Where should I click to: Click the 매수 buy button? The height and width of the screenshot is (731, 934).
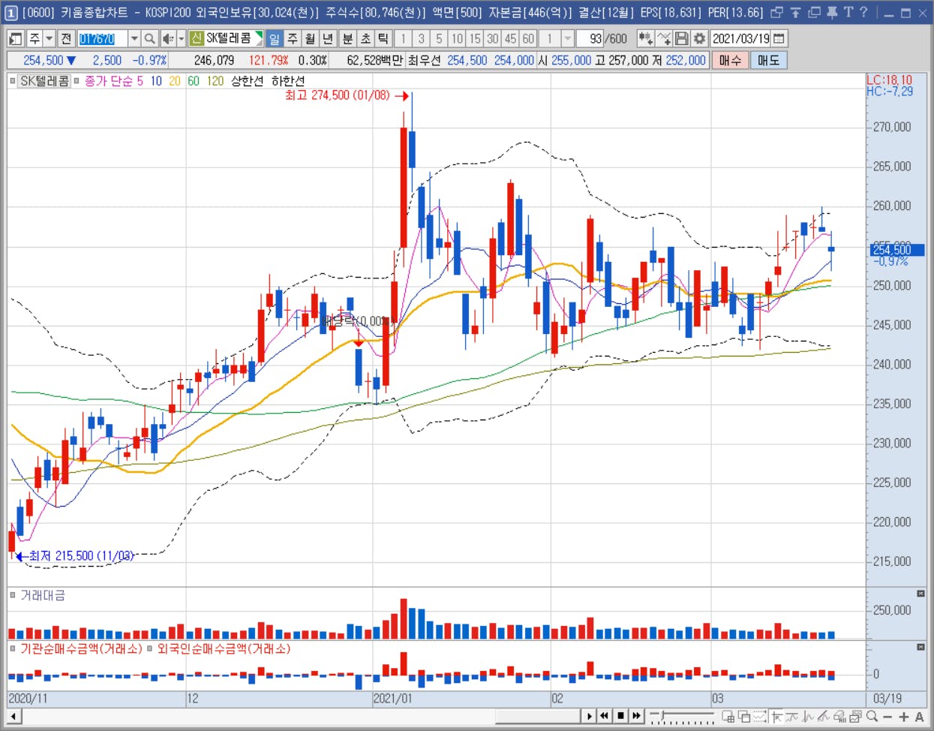pos(730,61)
